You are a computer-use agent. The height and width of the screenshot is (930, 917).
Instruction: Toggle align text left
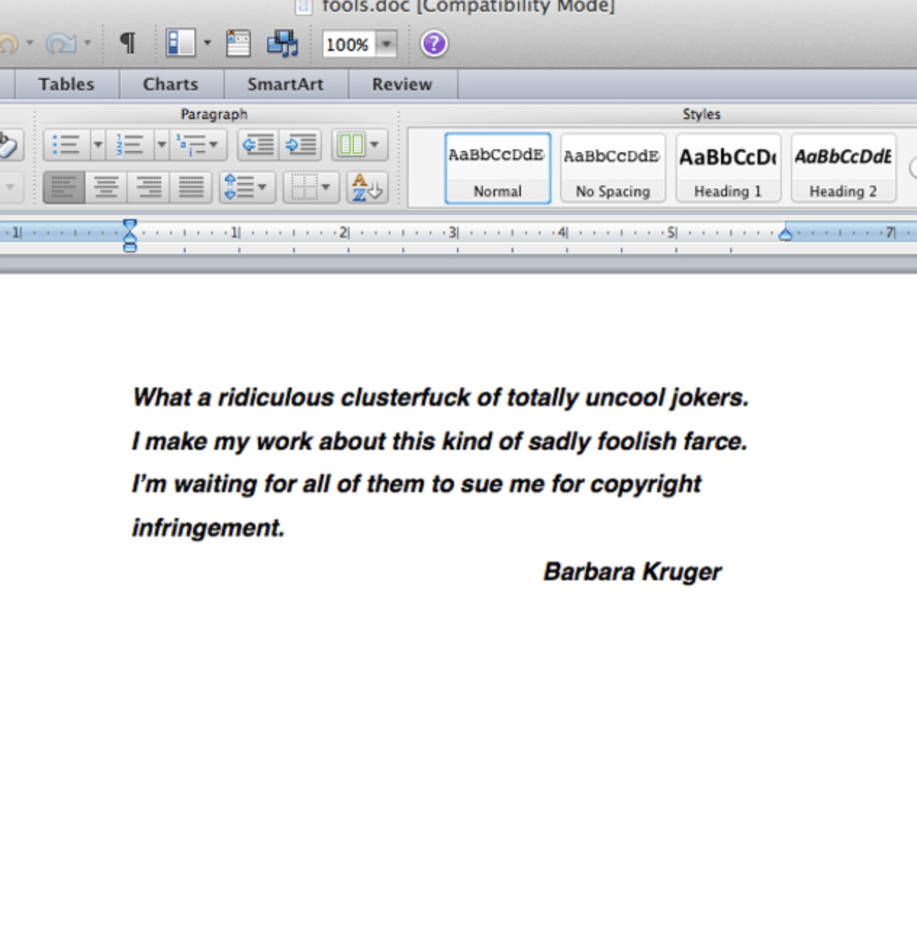[x=64, y=188]
